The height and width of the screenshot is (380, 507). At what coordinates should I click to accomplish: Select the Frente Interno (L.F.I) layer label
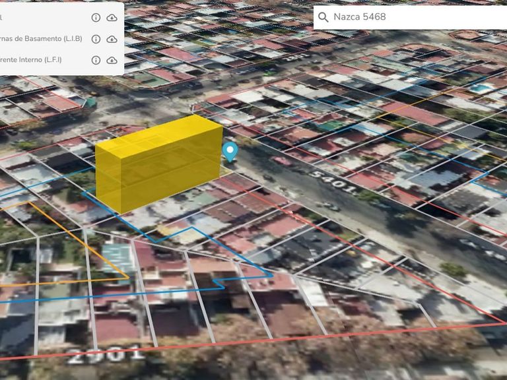[30, 60]
